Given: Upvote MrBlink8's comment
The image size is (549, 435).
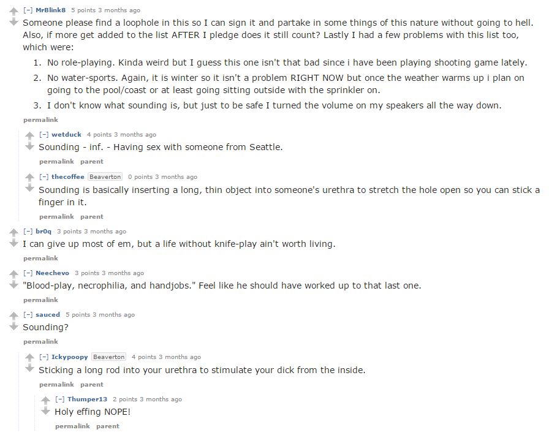Looking at the screenshot, I should click(x=13, y=11).
